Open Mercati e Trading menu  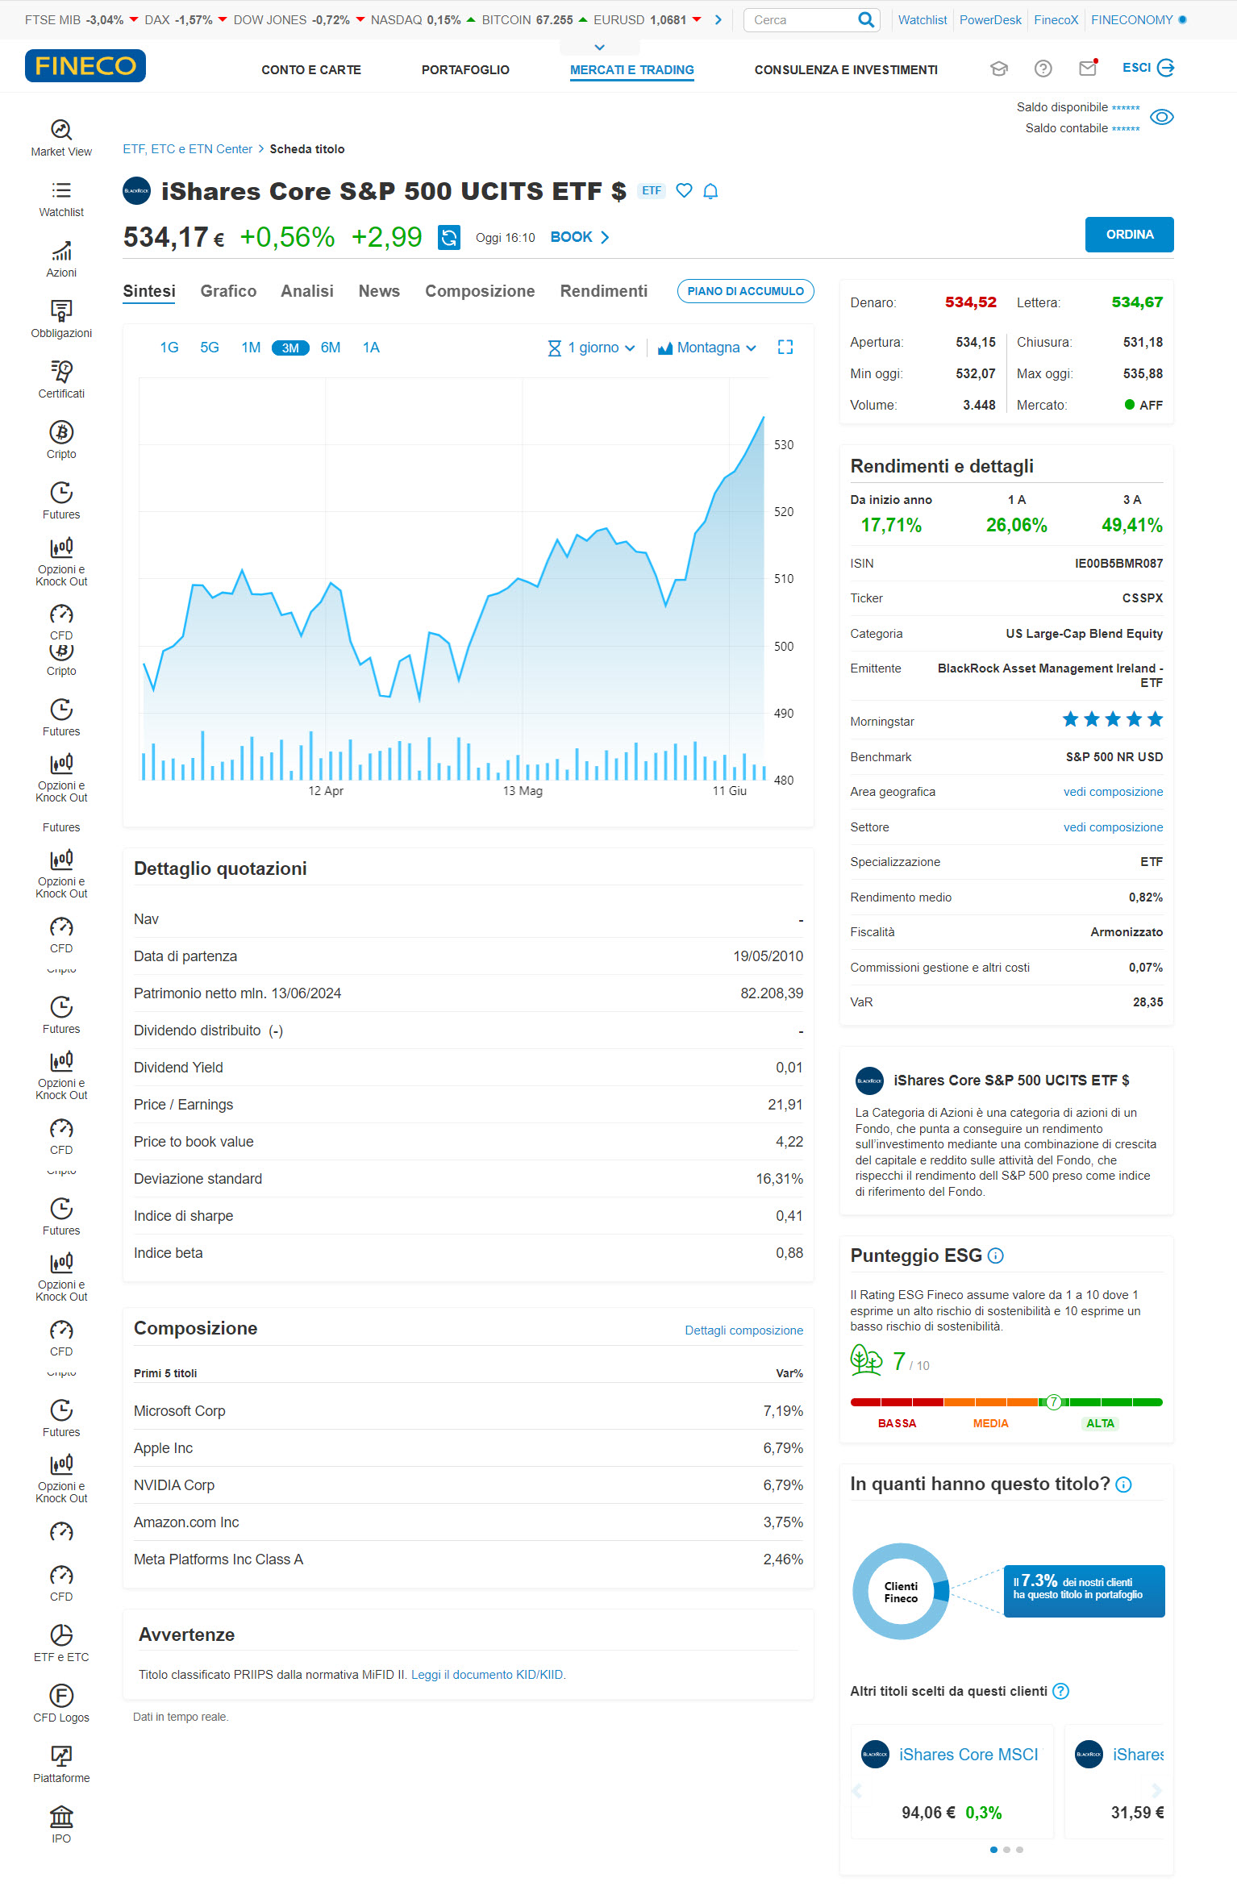(632, 70)
